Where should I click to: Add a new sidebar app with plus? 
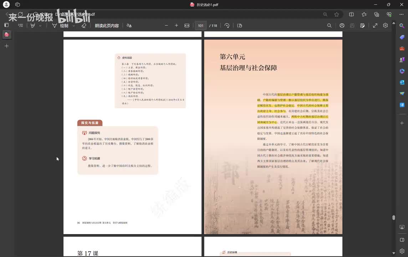pyautogui.click(x=402, y=123)
